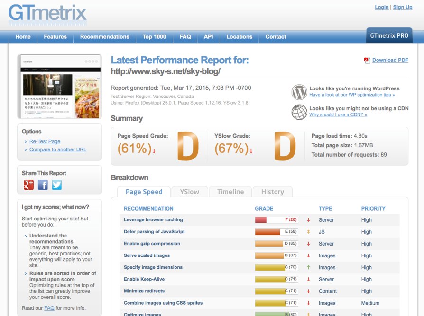Open the Locations page
Screen dimensions: 424x316
pos(240,37)
